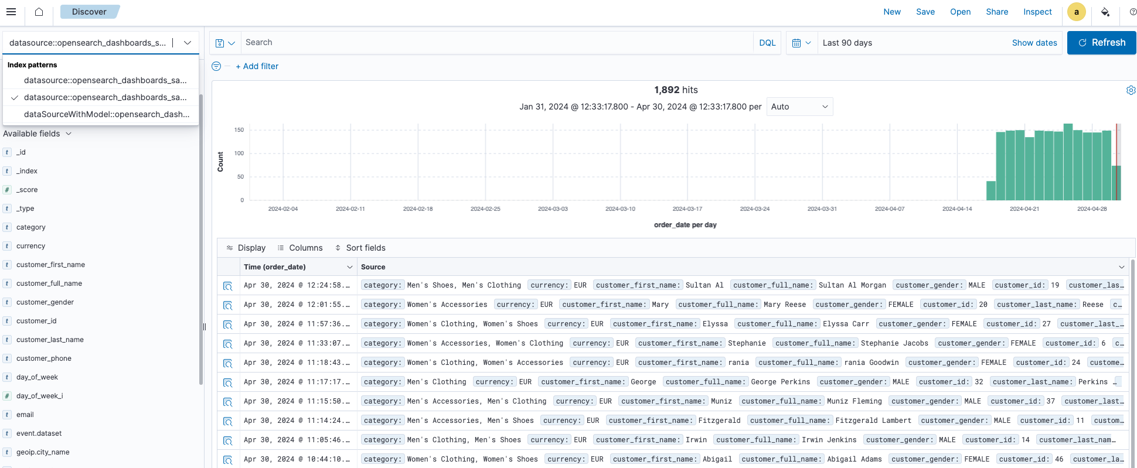Click timestamp Apr 30, 2024 @ 12:01:55
This screenshot has height=468, width=1137.
(297, 305)
